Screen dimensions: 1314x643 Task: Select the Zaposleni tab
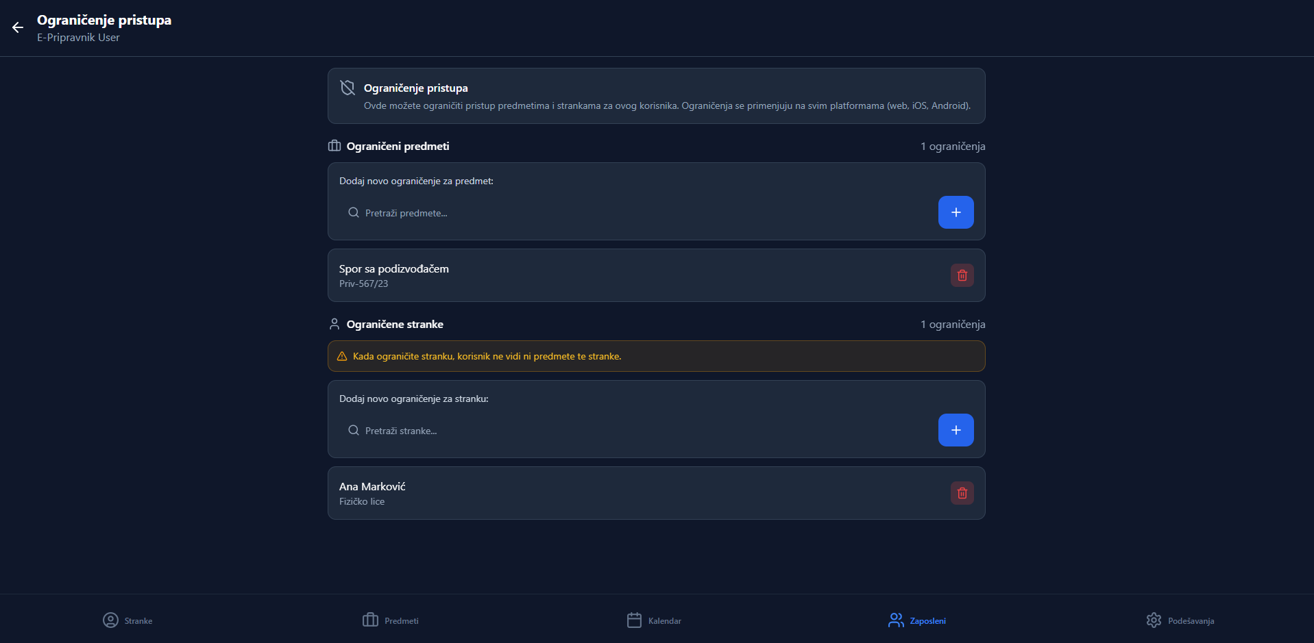pos(917,620)
